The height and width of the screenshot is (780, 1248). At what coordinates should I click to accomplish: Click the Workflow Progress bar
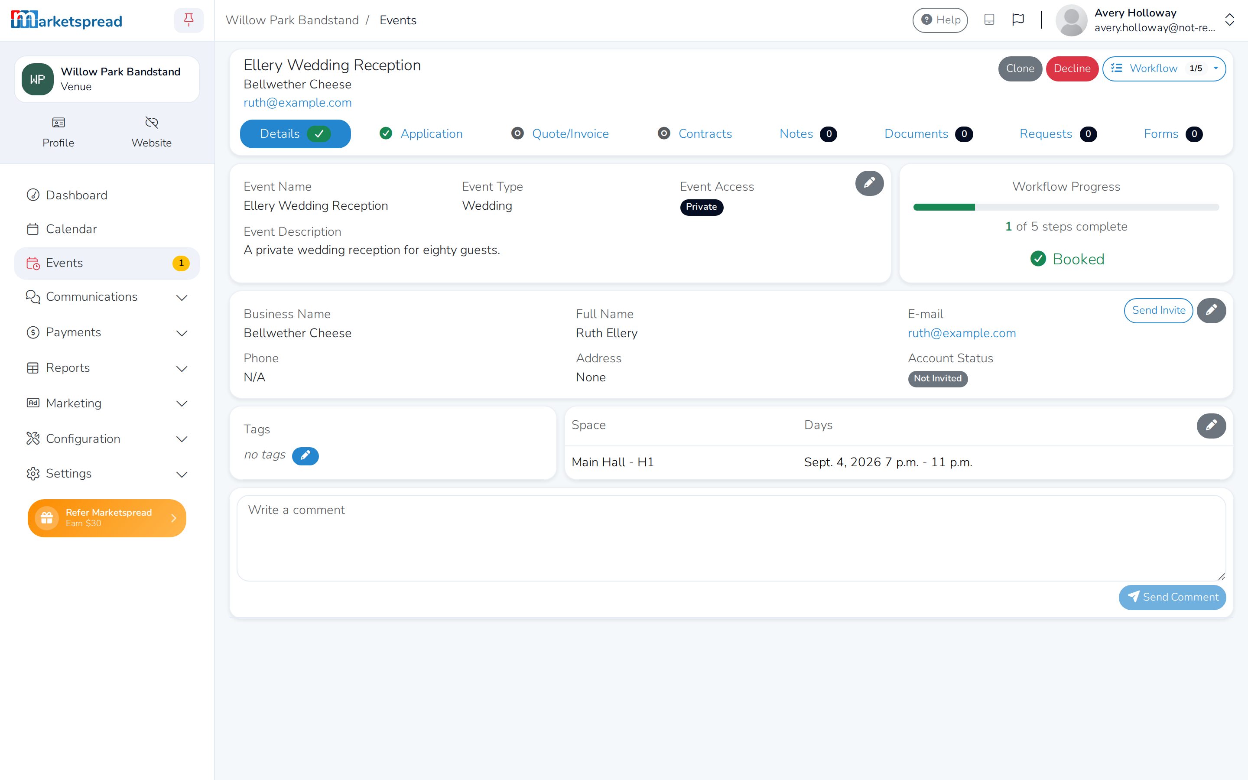[x=1066, y=208]
